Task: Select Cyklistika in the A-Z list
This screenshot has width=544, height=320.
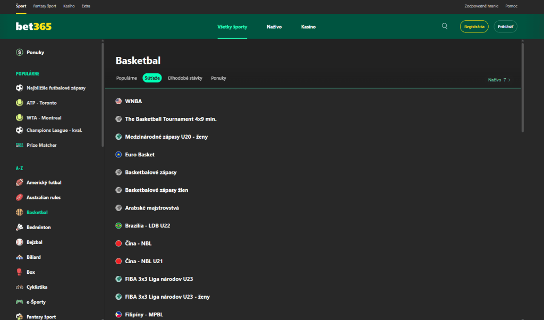Action: click(x=37, y=287)
